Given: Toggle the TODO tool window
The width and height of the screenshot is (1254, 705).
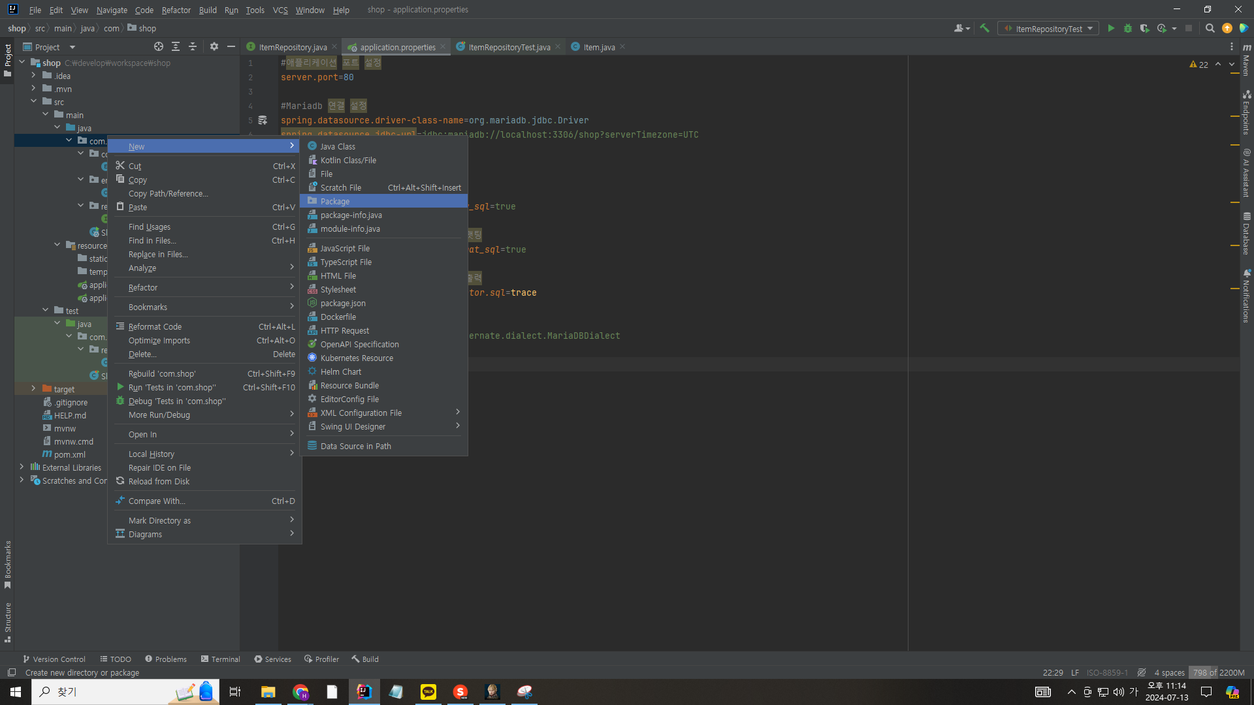Looking at the screenshot, I should click(x=116, y=659).
